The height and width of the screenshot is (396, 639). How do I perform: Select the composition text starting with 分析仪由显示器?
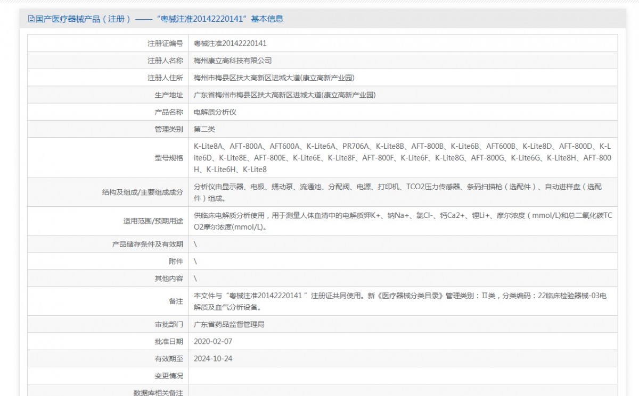click(x=398, y=192)
